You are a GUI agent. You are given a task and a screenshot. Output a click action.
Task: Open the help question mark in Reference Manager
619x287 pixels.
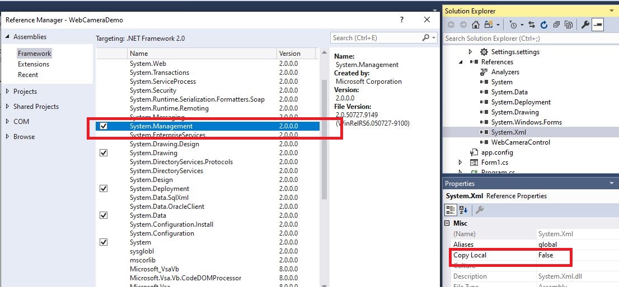pos(401,20)
